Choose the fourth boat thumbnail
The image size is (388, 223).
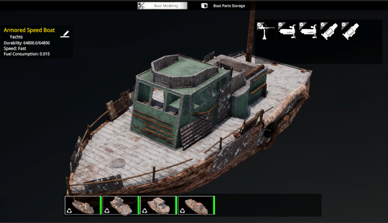click(196, 205)
